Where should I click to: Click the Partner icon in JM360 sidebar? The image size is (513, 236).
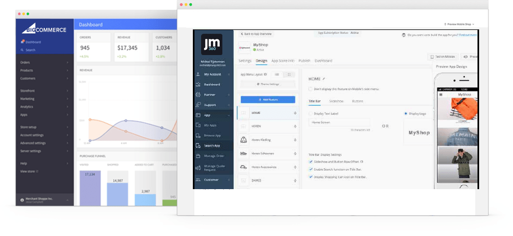coord(198,95)
